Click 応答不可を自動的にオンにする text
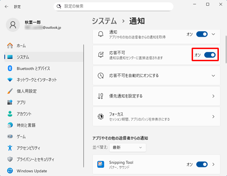 coord(134,75)
